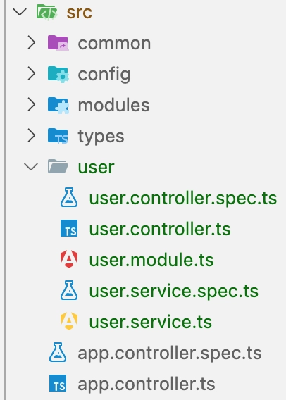
Task: Open user.controller.ts file name
Action: (160, 229)
